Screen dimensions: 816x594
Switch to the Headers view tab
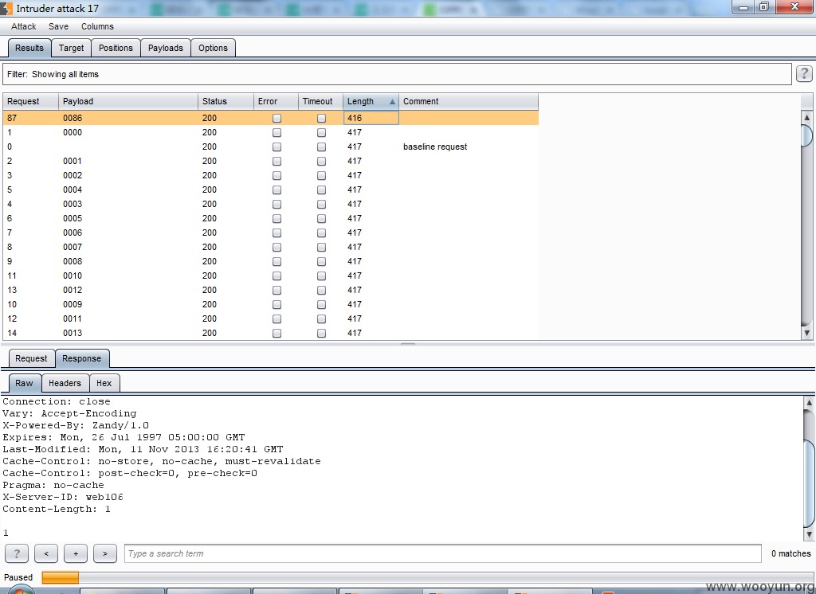click(65, 383)
